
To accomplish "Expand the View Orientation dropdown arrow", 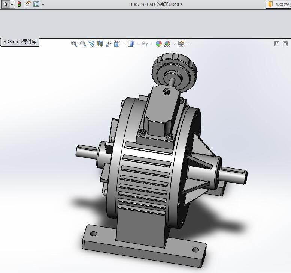I will click(124, 44).
